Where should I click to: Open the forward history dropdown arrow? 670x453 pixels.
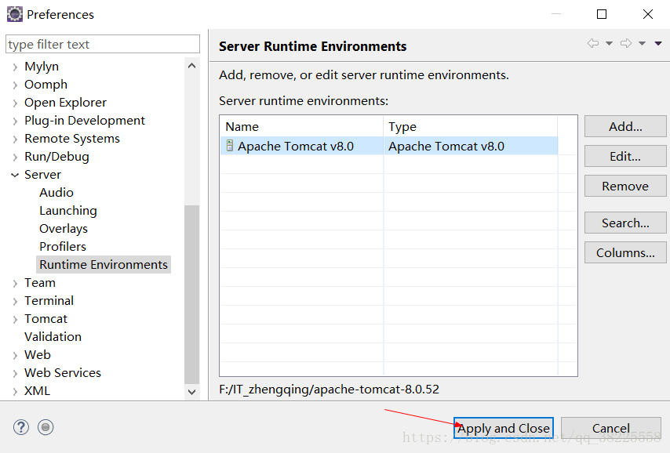[643, 44]
